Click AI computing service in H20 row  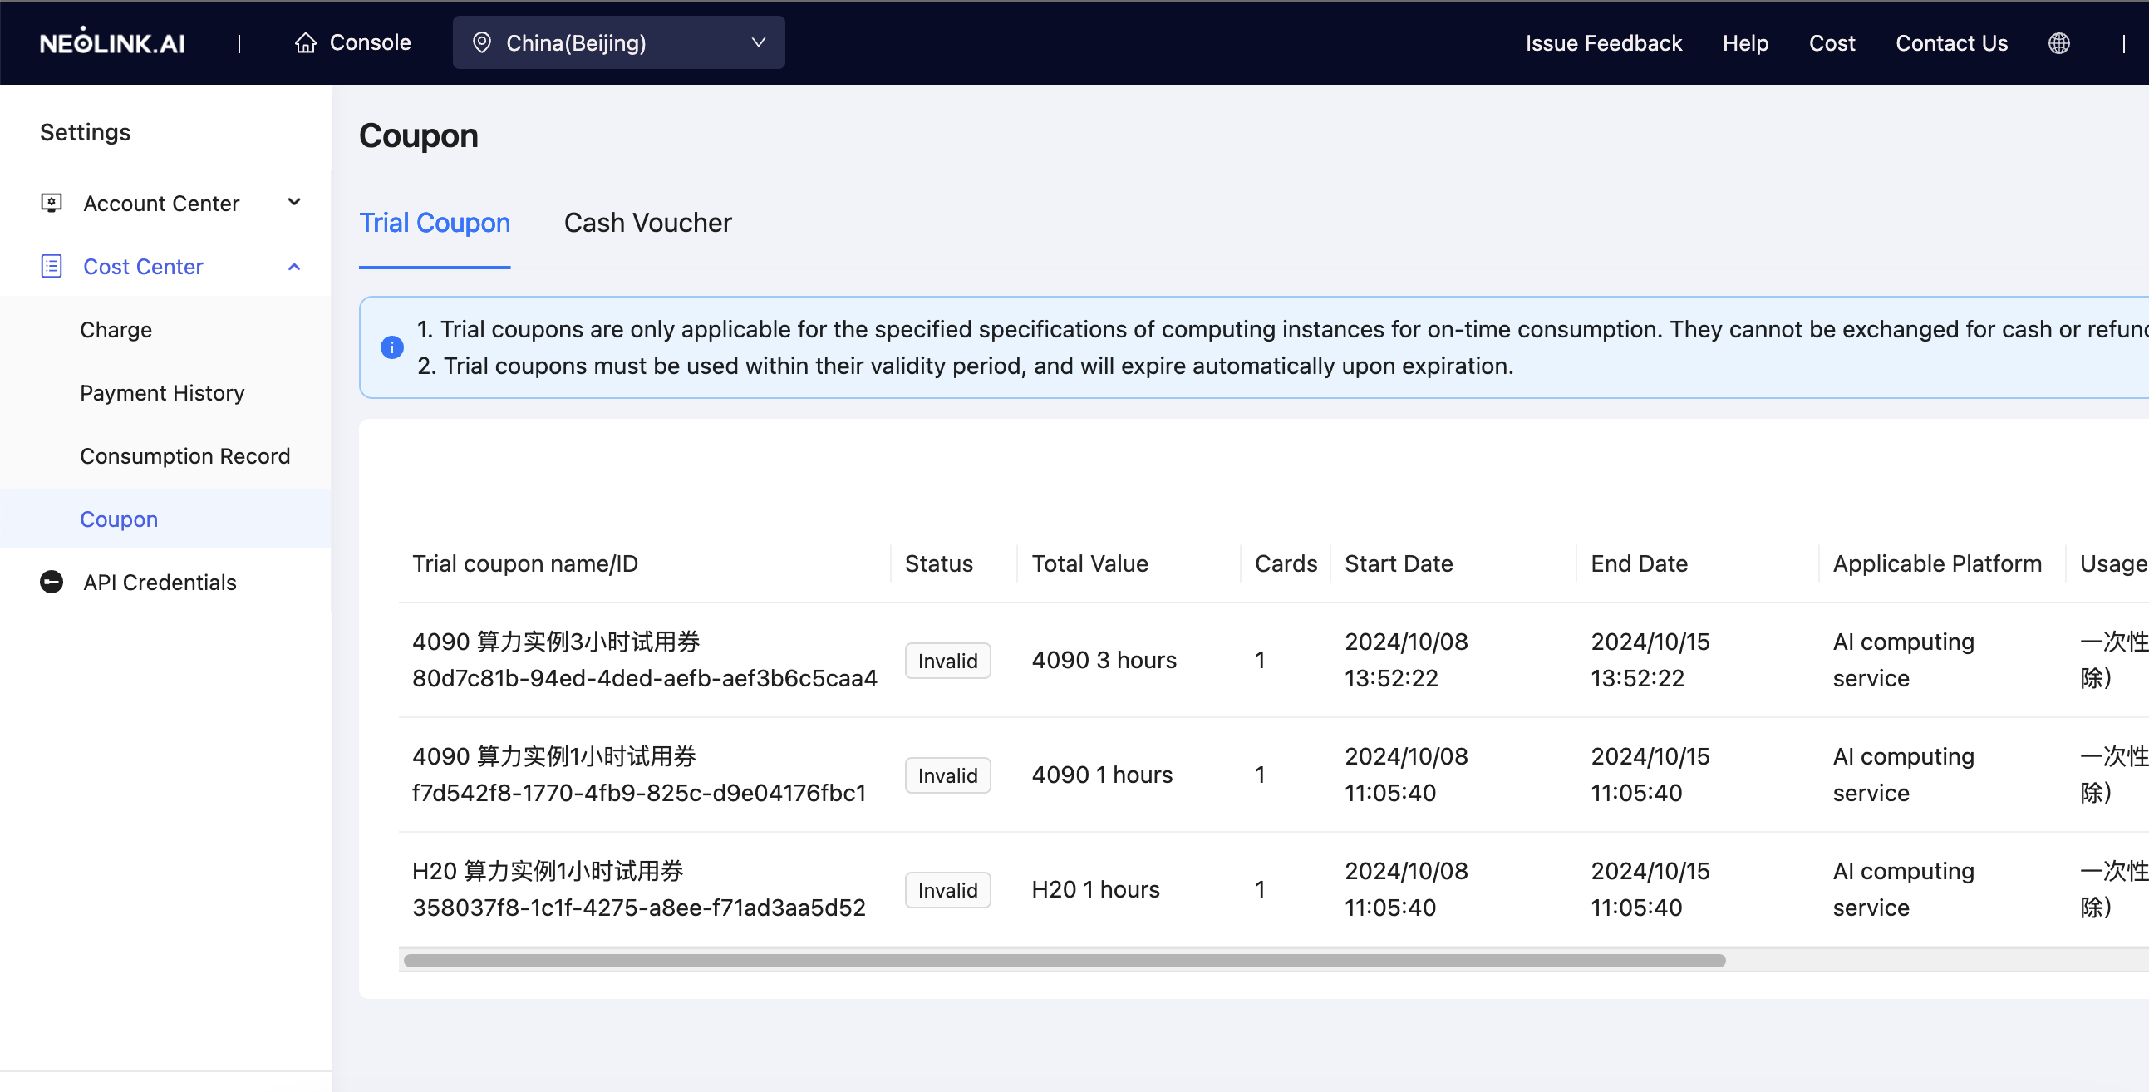point(1903,889)
